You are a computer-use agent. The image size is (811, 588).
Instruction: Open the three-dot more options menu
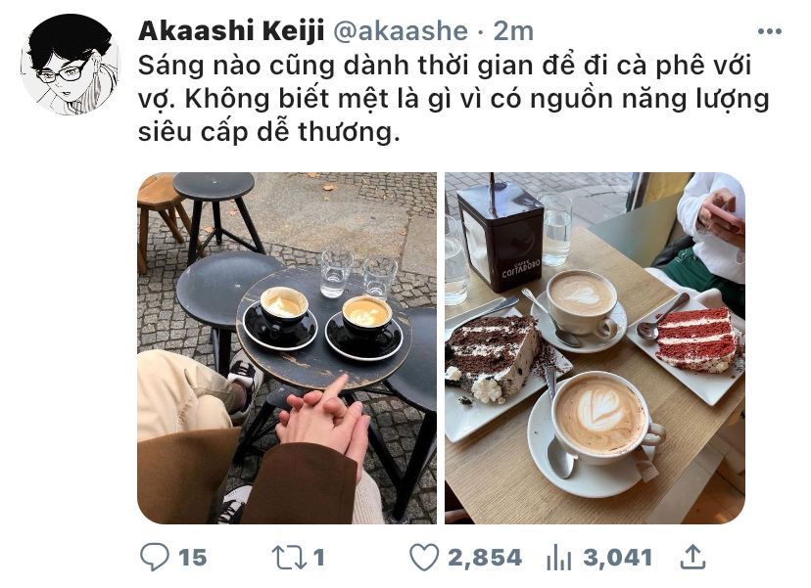click(769, 31)
